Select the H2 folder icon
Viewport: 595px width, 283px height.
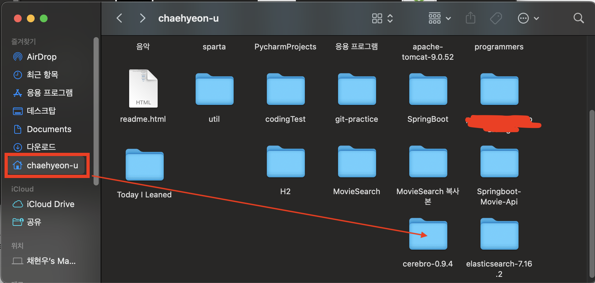click(x=286, y=162)
